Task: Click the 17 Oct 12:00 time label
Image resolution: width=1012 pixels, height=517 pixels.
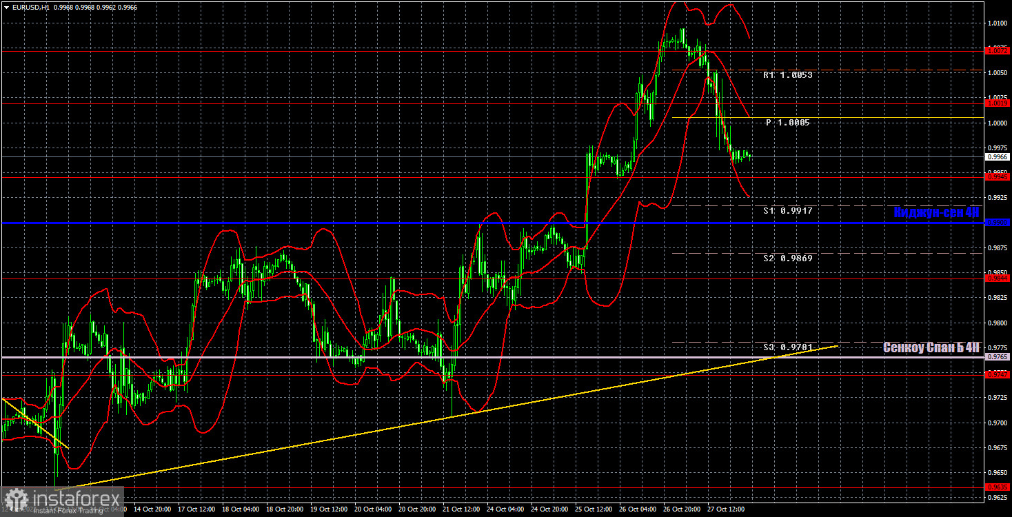Action: (x=197, y=510)
